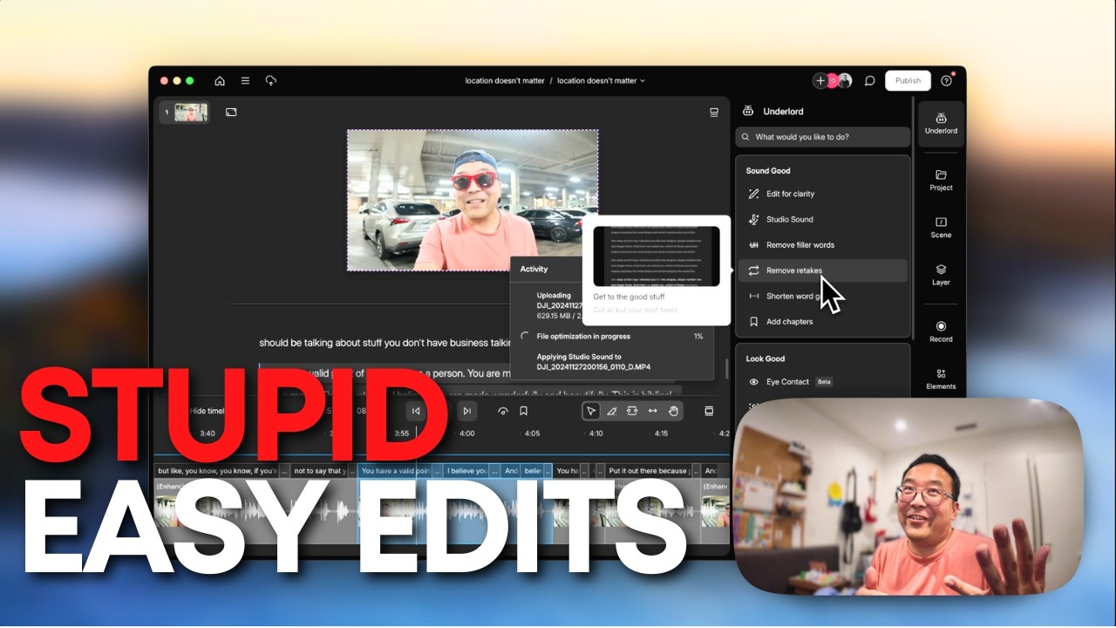
Task: Click the 4:00 mark on timeline ruler
Action: [x=466, y=433]
